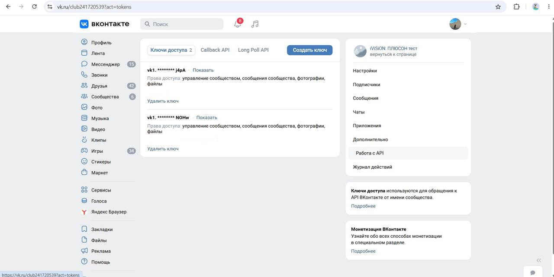Open the user avatar in header
The image size is (554, 277).
point(455,24)
